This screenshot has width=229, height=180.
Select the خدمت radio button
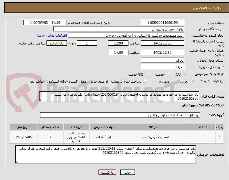(169, 74)
